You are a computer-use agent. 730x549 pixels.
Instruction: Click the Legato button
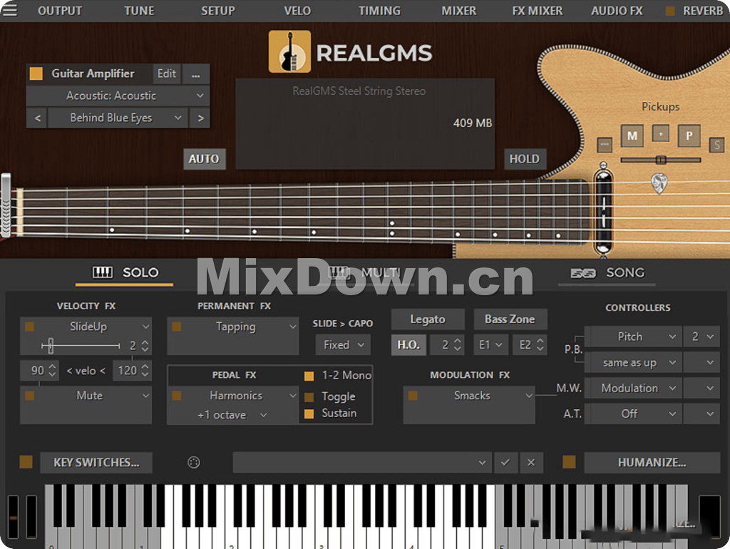[428, 319]
